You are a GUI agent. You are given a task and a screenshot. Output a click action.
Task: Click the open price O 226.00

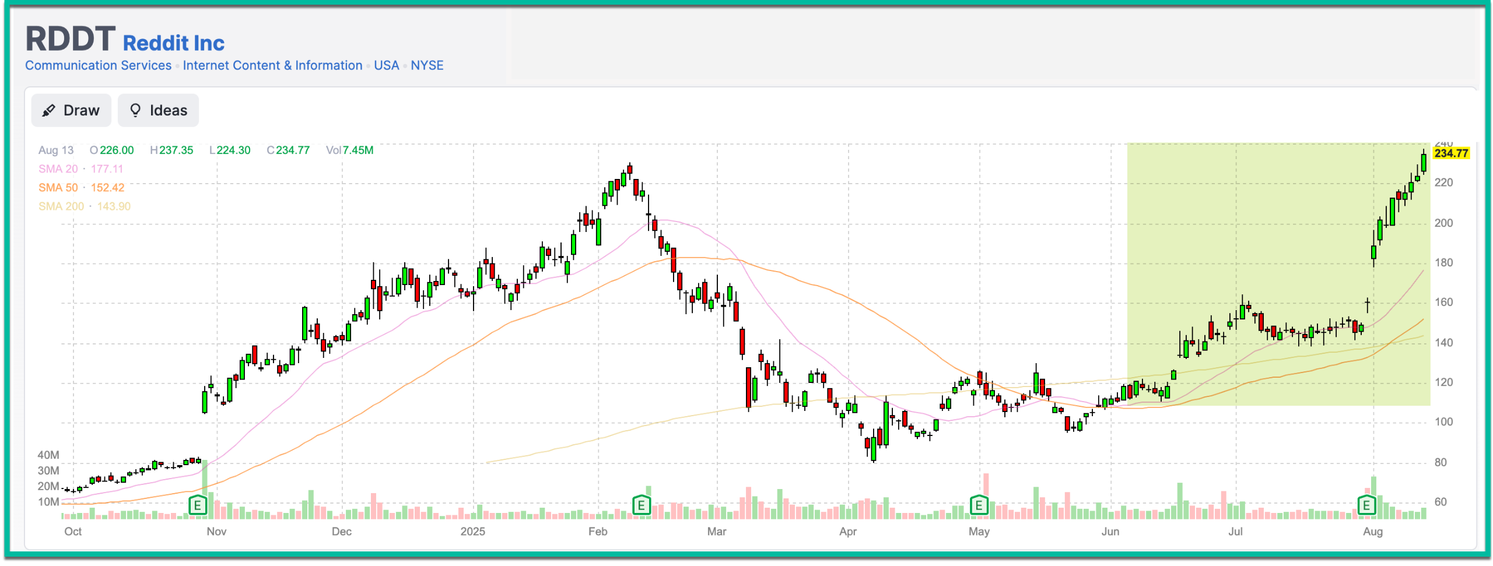click(111, 150)
